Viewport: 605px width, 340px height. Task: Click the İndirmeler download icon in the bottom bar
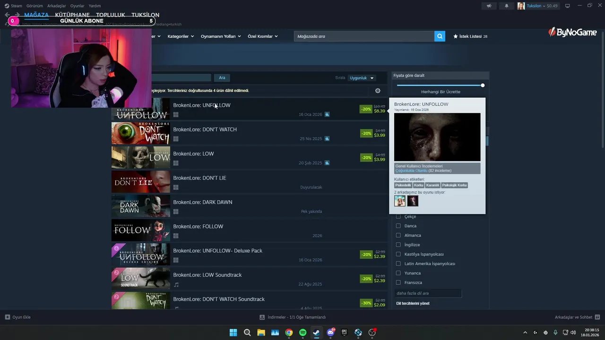click(262, 317)
